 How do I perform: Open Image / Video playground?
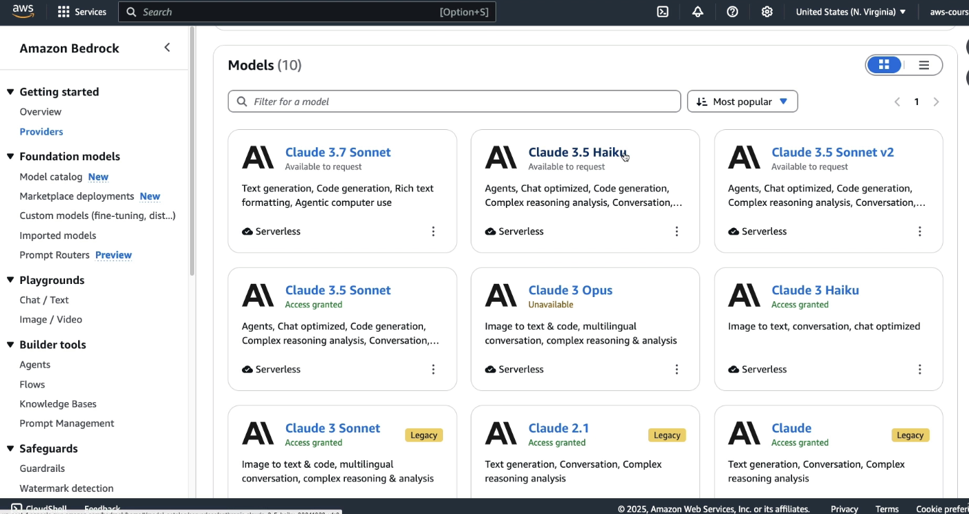coord(50,319)
